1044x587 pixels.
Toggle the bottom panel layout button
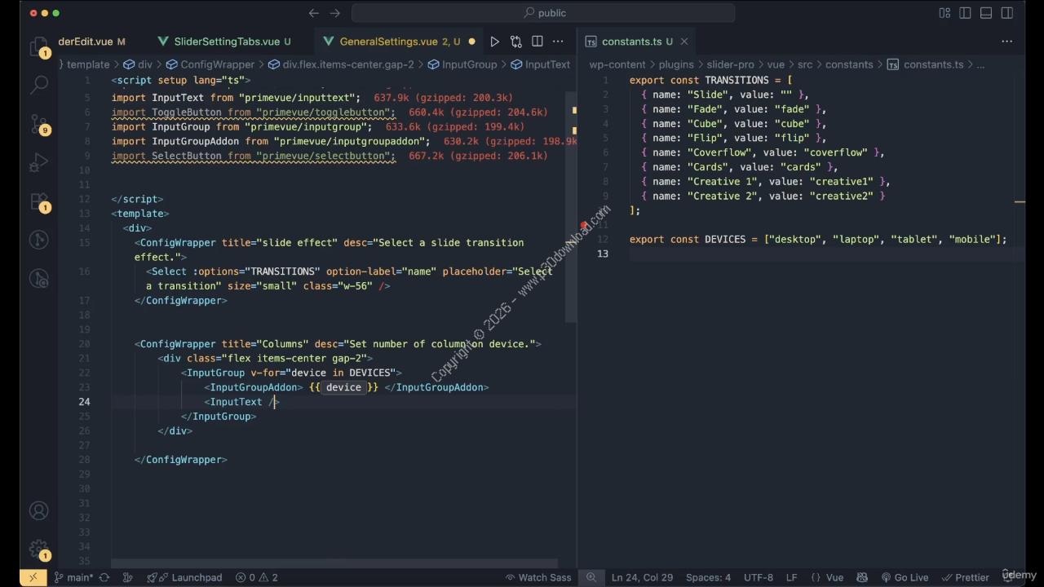click(x=986, y=13)
